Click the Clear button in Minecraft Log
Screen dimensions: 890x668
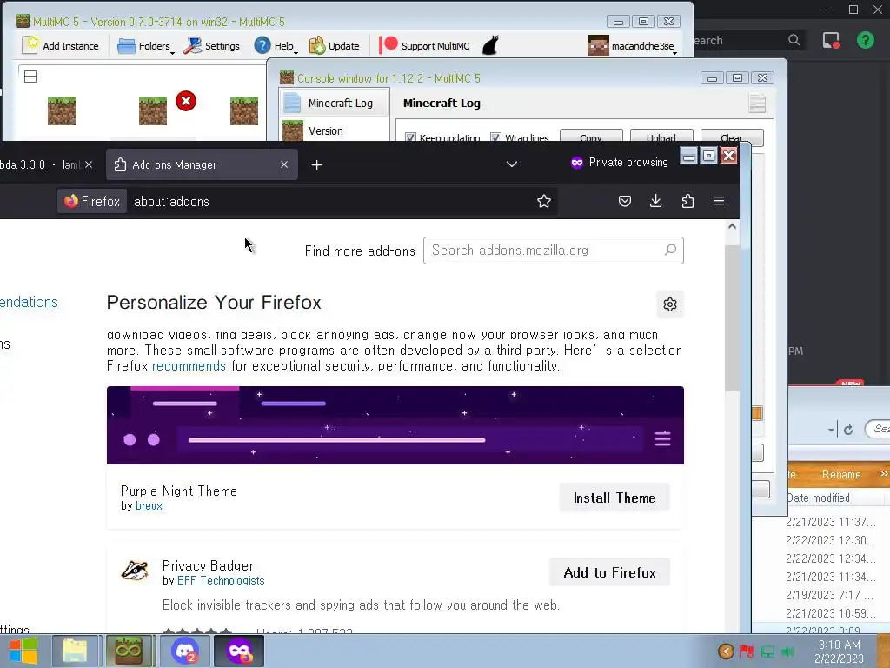[732, 137]
